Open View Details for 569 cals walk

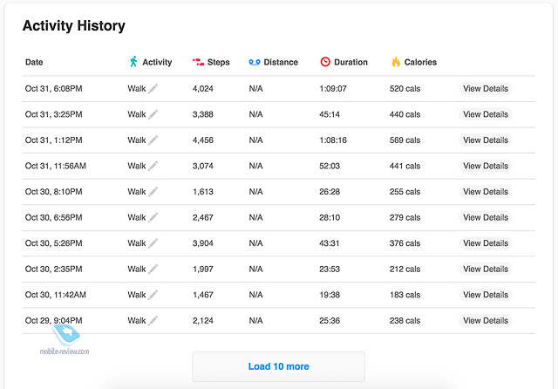(486, 140)
